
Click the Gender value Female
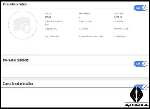pyautogui.click(x=48, y=17)
